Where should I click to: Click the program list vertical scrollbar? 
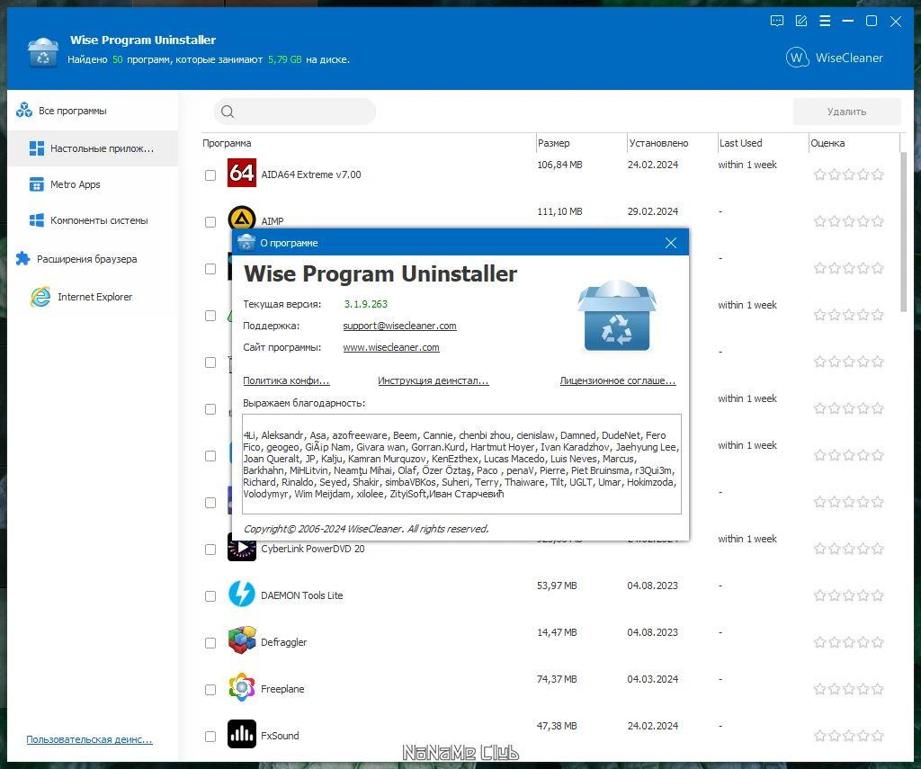[x=903, y=232]
